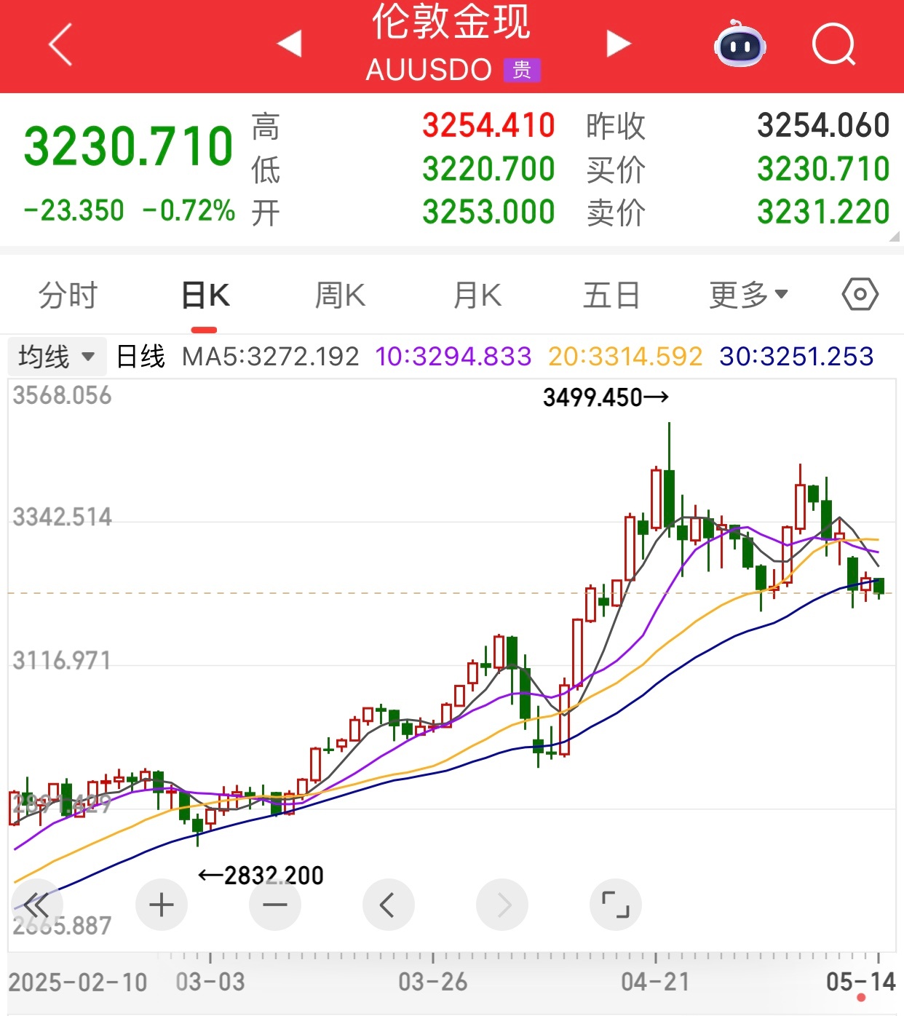The height and width of the screenshot is (1016, 904).
Task: Tap the high price 3254.410
Action: click(x=488, y=125)
